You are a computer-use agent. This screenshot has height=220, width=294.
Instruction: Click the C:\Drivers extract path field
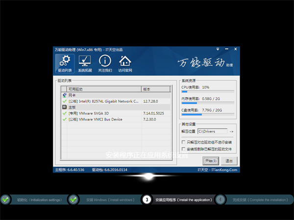point(212,131)
